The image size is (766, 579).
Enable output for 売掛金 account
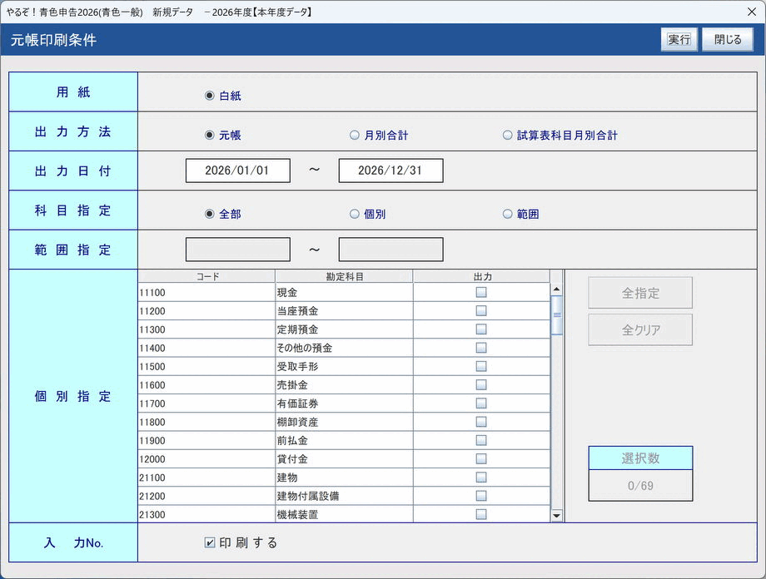[480, 385]
